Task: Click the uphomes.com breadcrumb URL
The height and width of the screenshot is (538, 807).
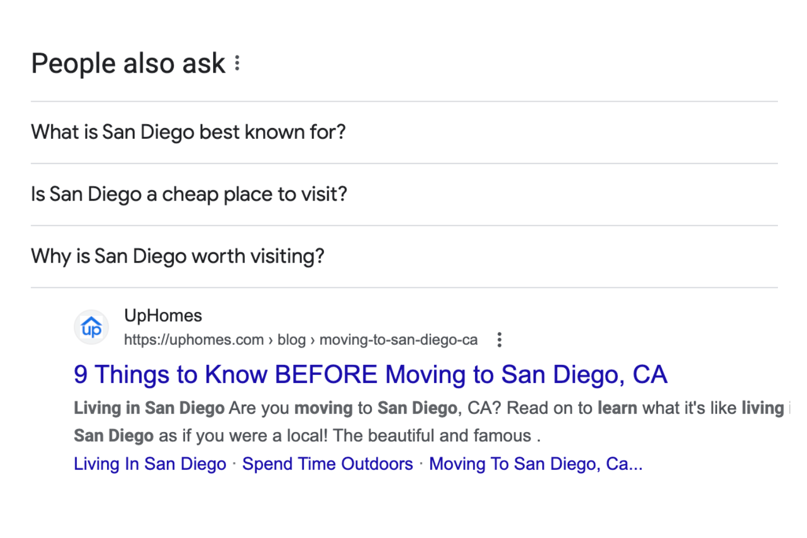Action: 194,339
